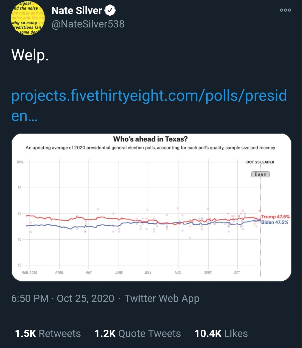The image size is (302, 348).
Task: Open the Texas polling chart image
Action: [151, 207]
